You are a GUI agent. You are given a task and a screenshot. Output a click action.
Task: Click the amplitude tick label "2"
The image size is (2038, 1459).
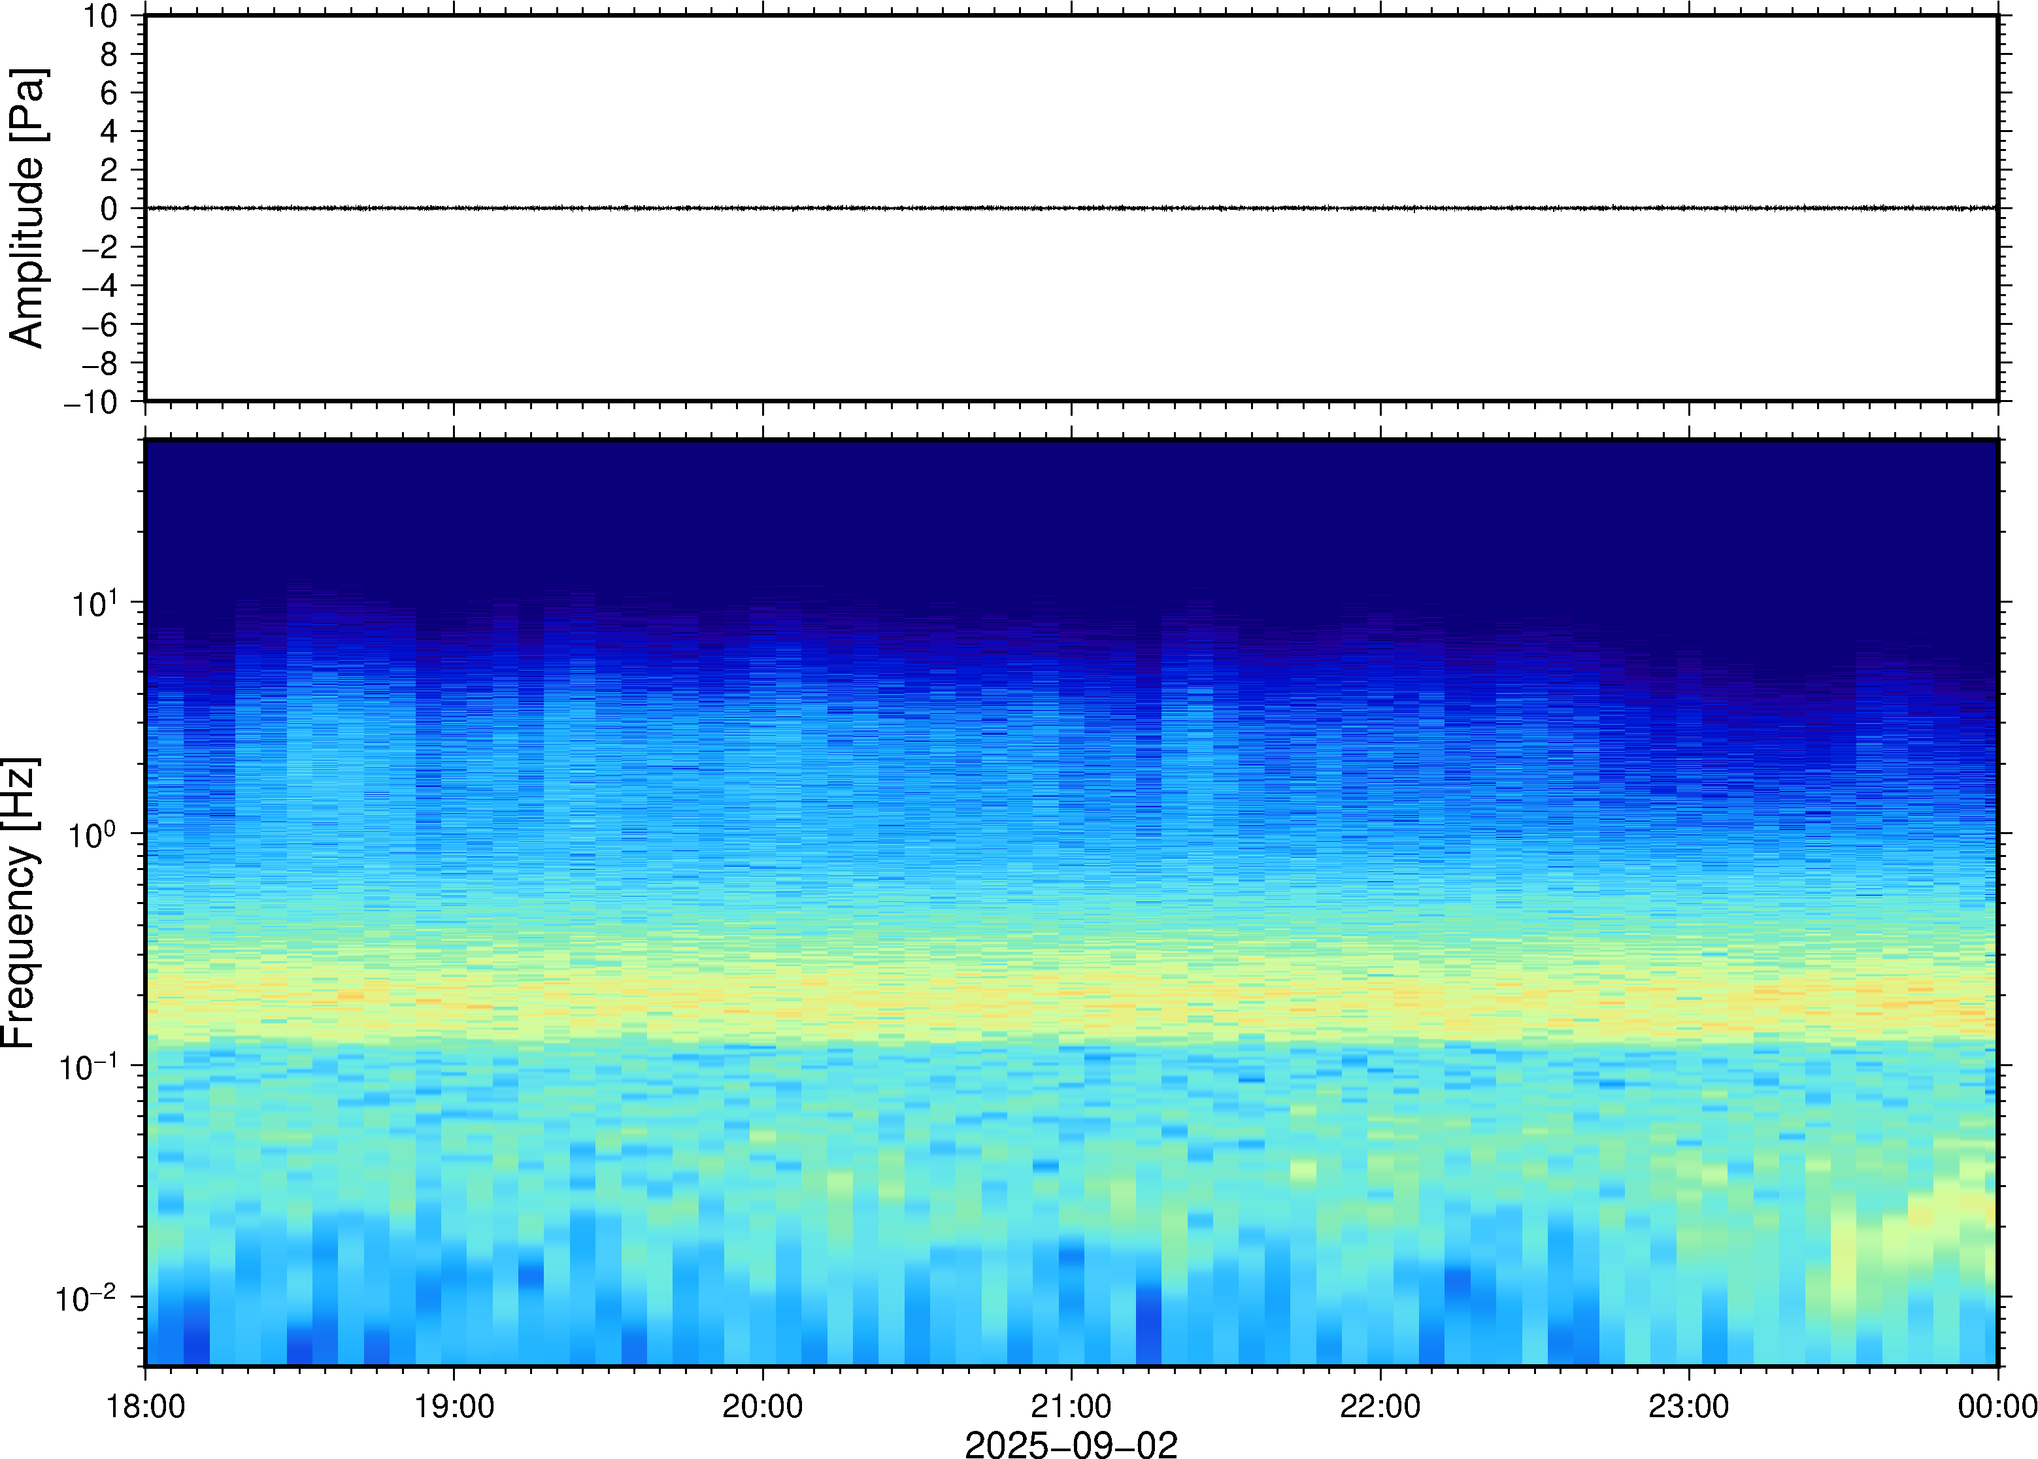click(x=109, y=170)
